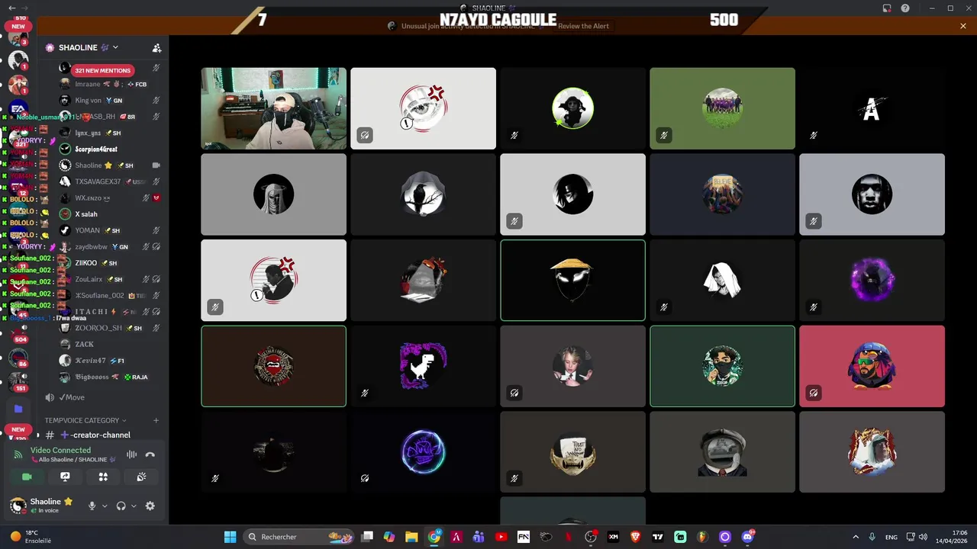The height and width of the screenshot is (549, 977).
Task: Select YOMAN in voice list
Action: (x=109, y=230)
